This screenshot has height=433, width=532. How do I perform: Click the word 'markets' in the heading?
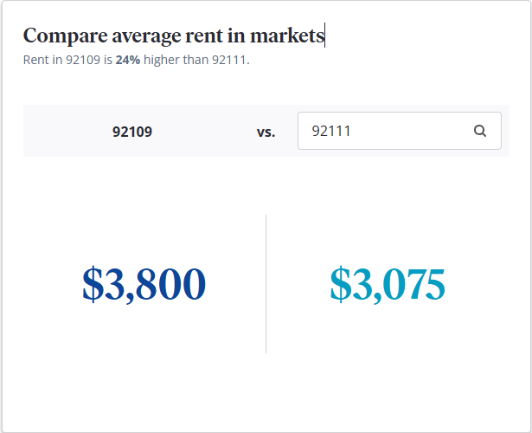pos(286,36)
